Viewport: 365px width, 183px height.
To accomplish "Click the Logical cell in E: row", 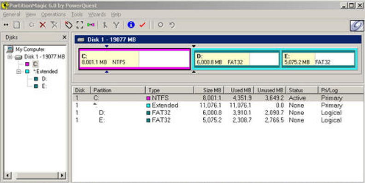I will click(x=331, y=120).
